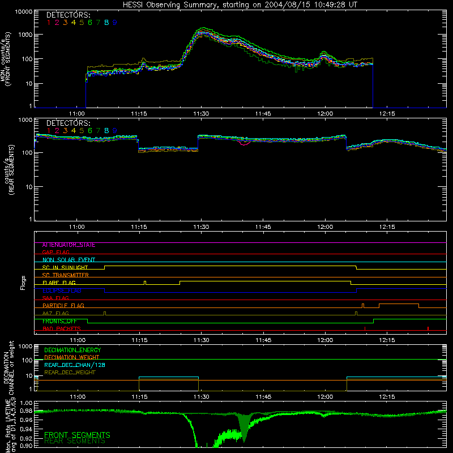
Task: Select detector 2 in front segments legend
Action: click(57, 23)
